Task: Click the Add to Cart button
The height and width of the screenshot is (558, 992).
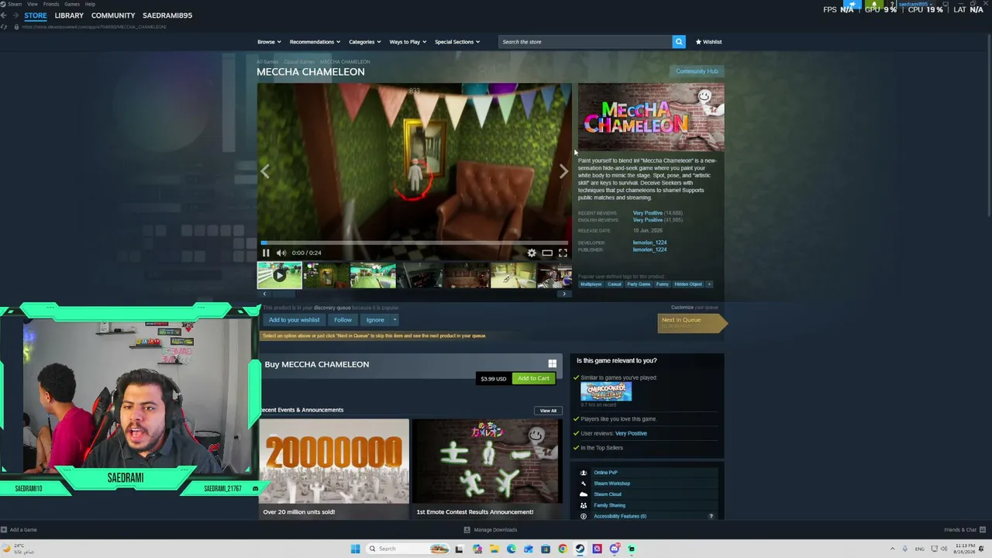Action: click(533, 378)
